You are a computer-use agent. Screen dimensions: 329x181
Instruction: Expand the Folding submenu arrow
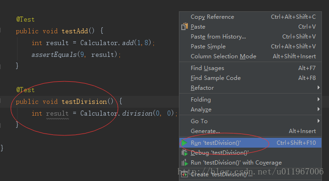[x=319, y=99]
